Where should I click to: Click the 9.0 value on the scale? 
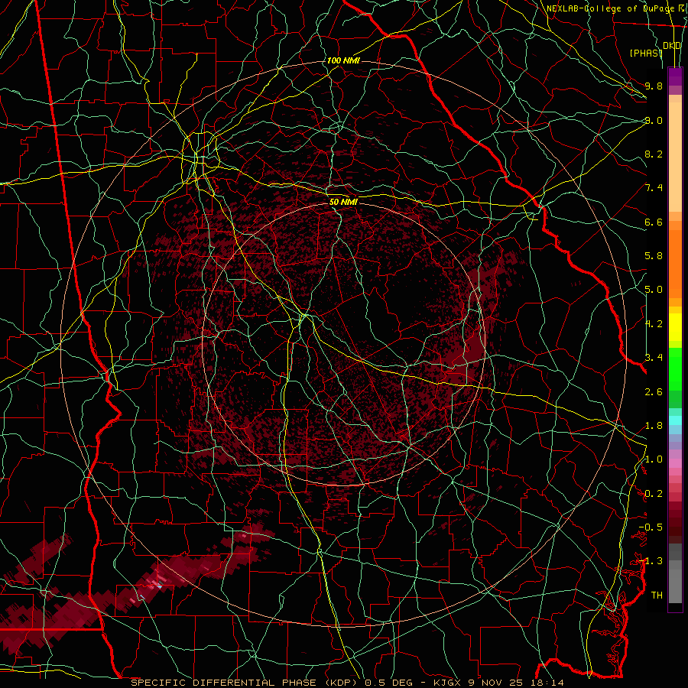tap(654, 120)
